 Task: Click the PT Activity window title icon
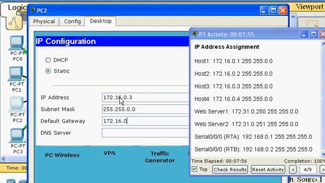coord(195,34)
